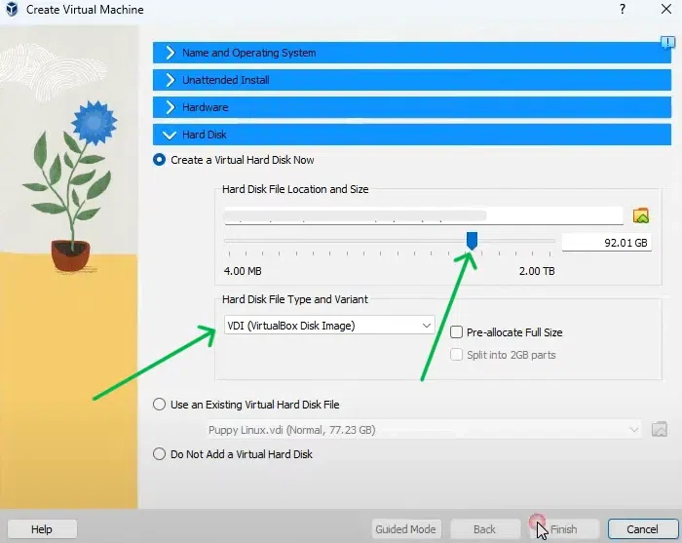Screen dimensions: 682x543
Task: Close the Create Virtual Machine dialog
Action: [664, 10]
